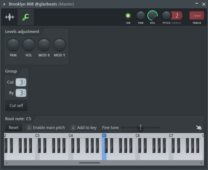Click keyboard scrollbar right arrow
The width and height of the screenshot is (208, 170).
coord(201,163)
